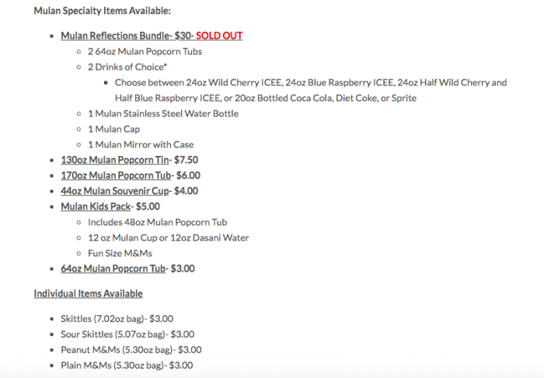
Task: Click the Fun Size M&Ms line
Action: [119, 253]
